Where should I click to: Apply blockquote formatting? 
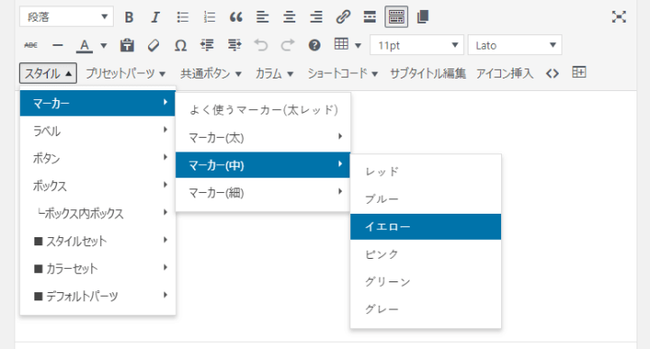coord(236,17)
